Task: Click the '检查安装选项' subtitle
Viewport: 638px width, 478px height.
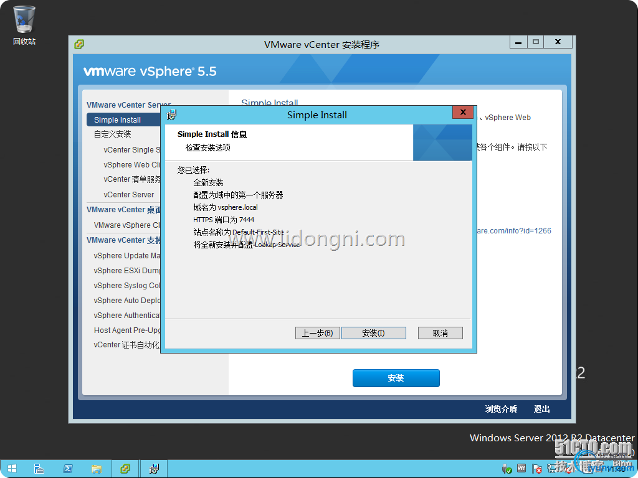Action: 208,148
